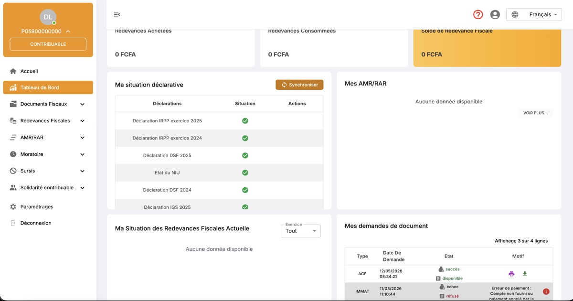This screenshot has height=301, width=573.
Task: Click the green check for Déclaration IRPP exercice 2024
Action: 245,138
